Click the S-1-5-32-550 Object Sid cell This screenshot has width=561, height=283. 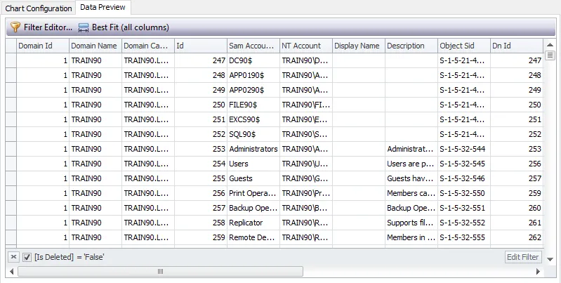point(463,193)
